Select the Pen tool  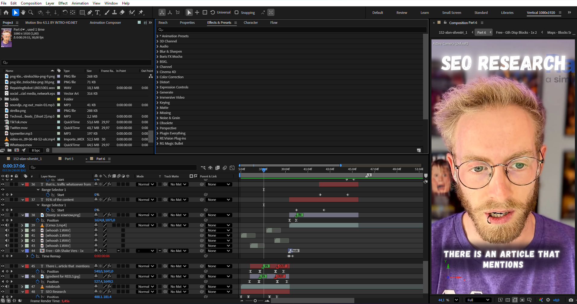click(x=90, y=13)
